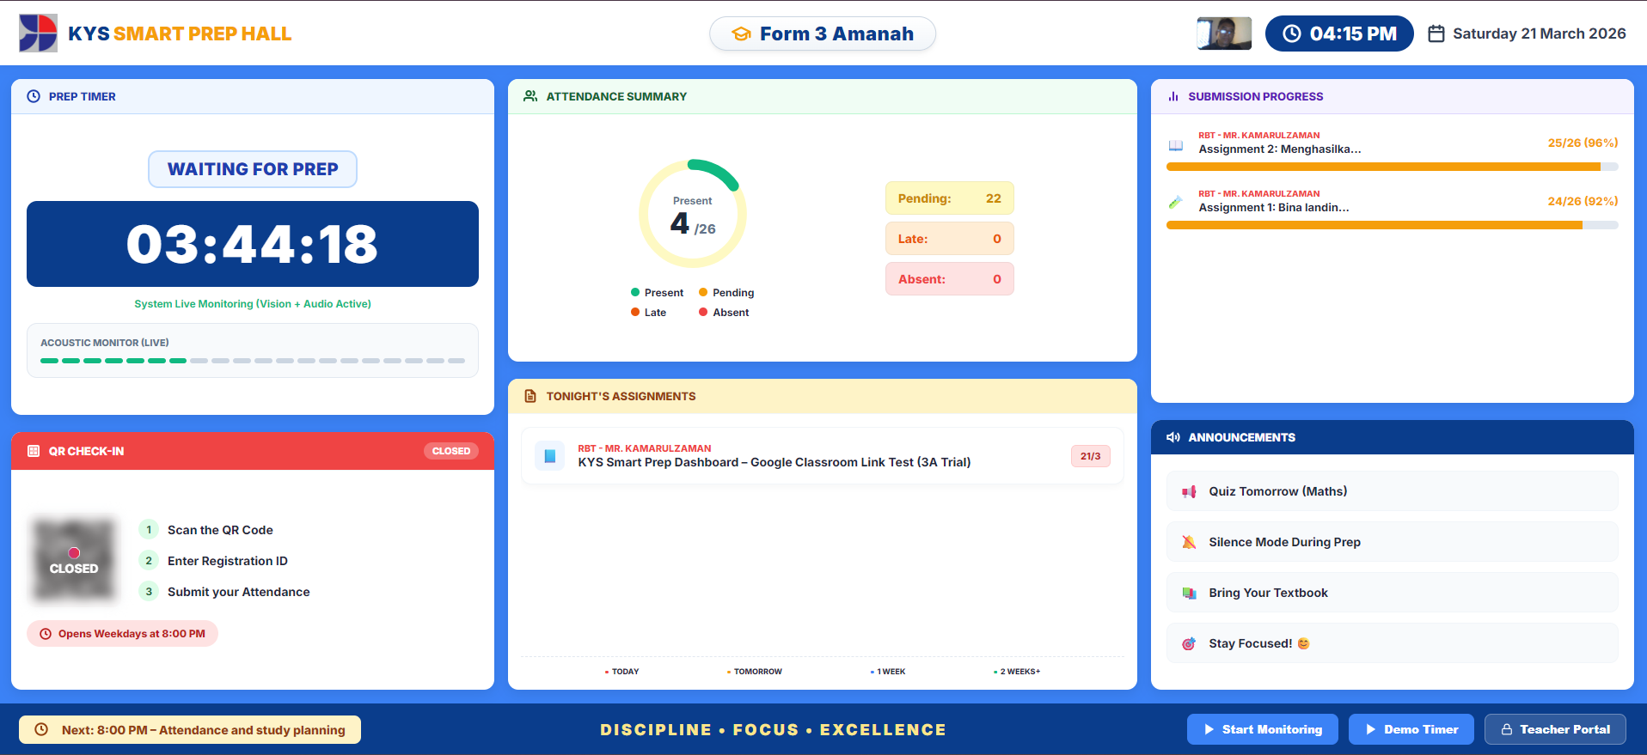Image resolution: width=1647 pixels, height=755 pixels.
Task: Click the QR Check-In grid icon
Action: [34, 451]
